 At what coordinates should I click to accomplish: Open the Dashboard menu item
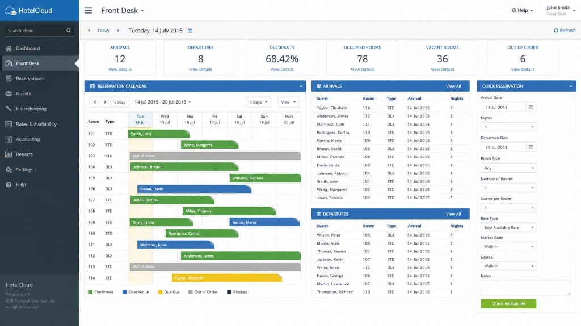(39, 48)
